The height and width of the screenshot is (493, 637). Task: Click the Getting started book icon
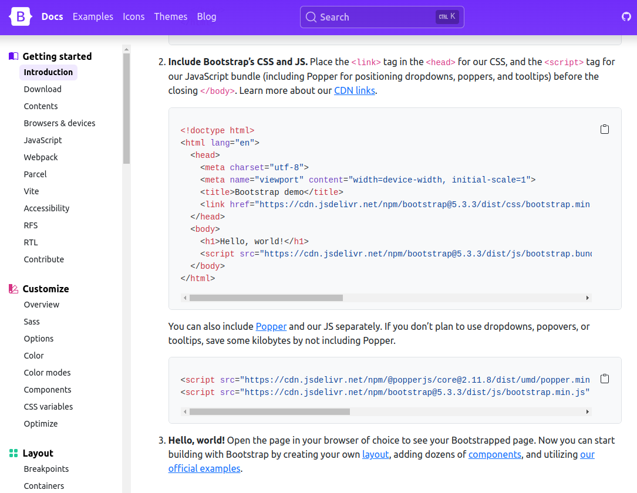click(x=14, y=56)
